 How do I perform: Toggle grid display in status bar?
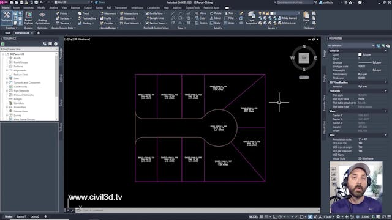point(262,217)
